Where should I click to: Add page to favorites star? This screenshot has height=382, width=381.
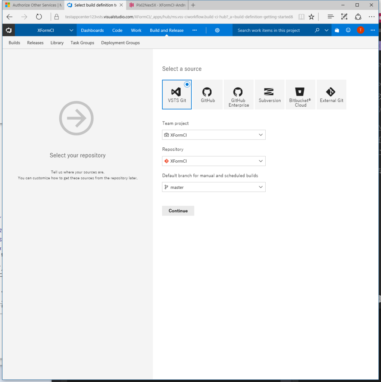pyautogui.click(x=311, y=17)
